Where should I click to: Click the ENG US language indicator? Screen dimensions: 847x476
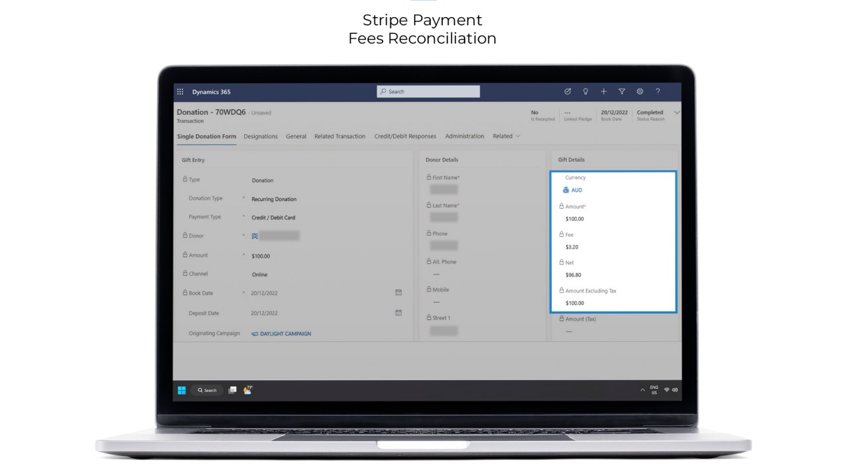pos(654,390)
